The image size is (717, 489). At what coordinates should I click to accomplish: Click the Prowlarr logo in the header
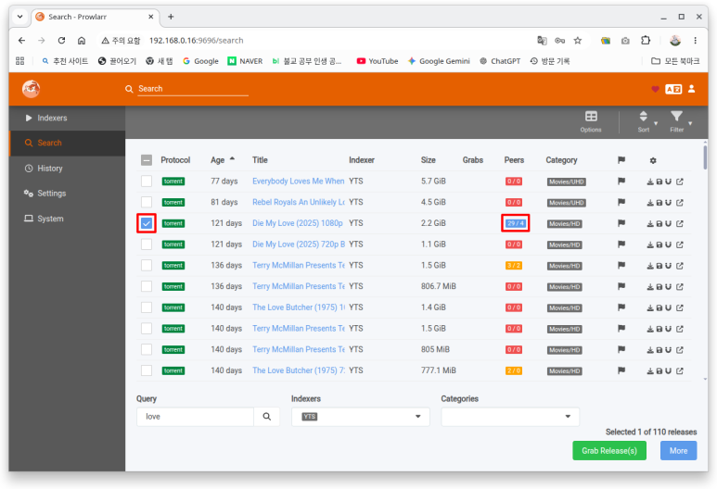tap(32, 89)
